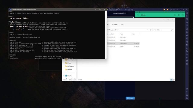Click the support@ngrok.com author line in terminal
Viewport: 193px width, 108px height.
point(21,34)
